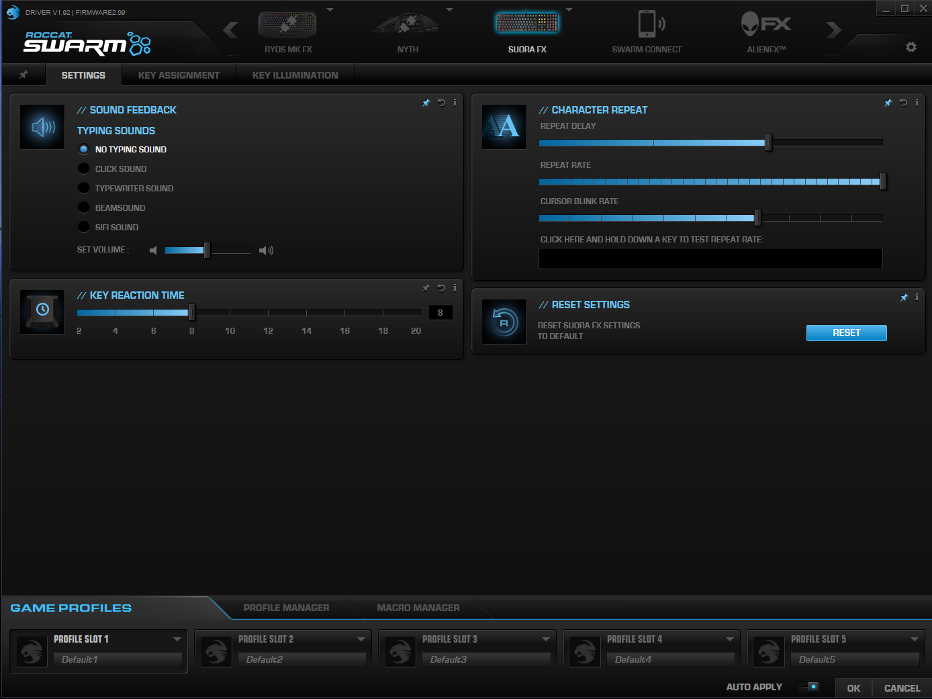The width and height of the screenshot is (932, 699).
Task: Open the Profile Manager tab
Action: [286, 608]
